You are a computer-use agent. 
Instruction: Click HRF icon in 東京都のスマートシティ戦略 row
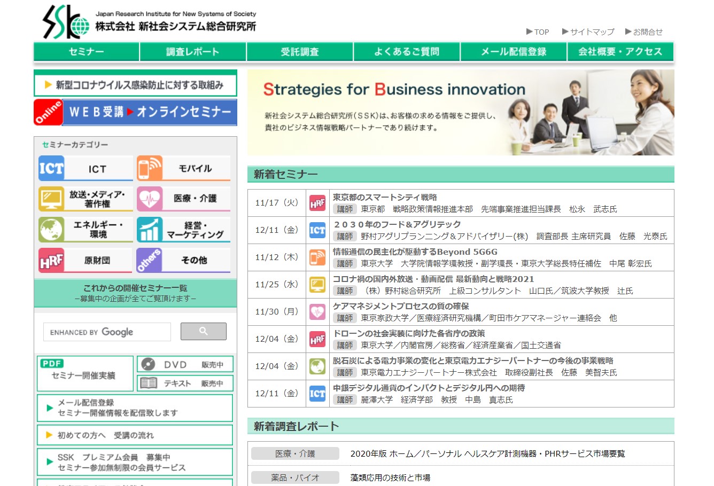point(317,203)
